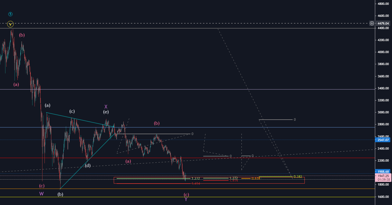
Task: Select the red rectangle target zone
Action: [x=209, y=180]
